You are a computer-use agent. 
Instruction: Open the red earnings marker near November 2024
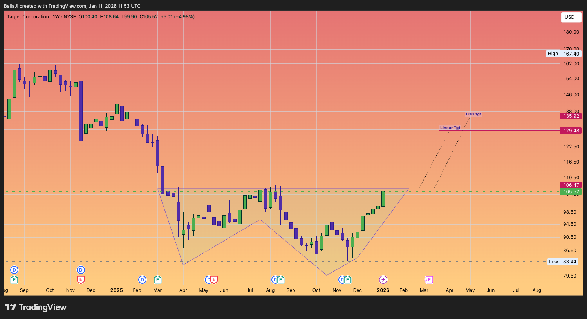pos(81,279)
